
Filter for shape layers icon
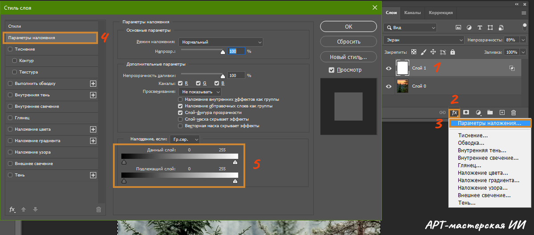[490, 28]
